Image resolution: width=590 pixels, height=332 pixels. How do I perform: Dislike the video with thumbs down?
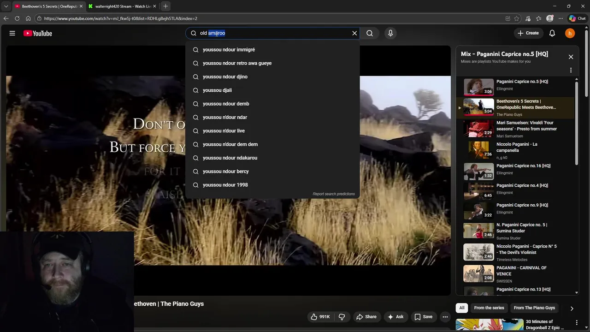(x=342, y=317)
